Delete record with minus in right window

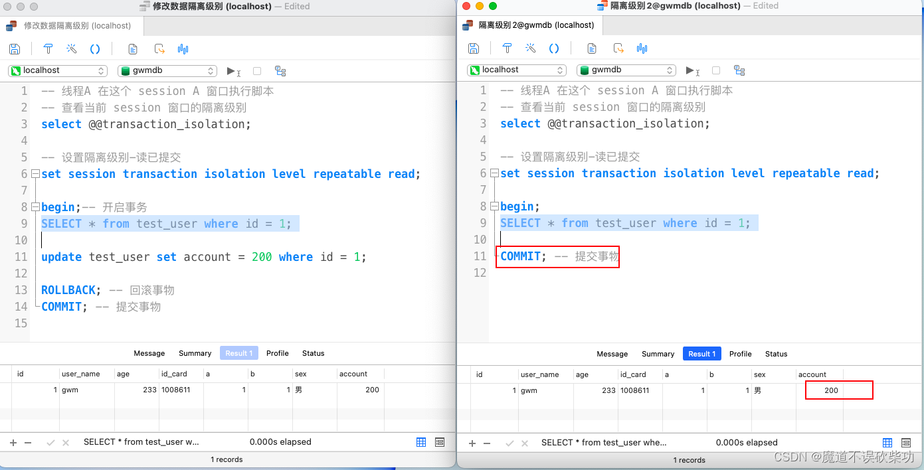pos(487,443)
